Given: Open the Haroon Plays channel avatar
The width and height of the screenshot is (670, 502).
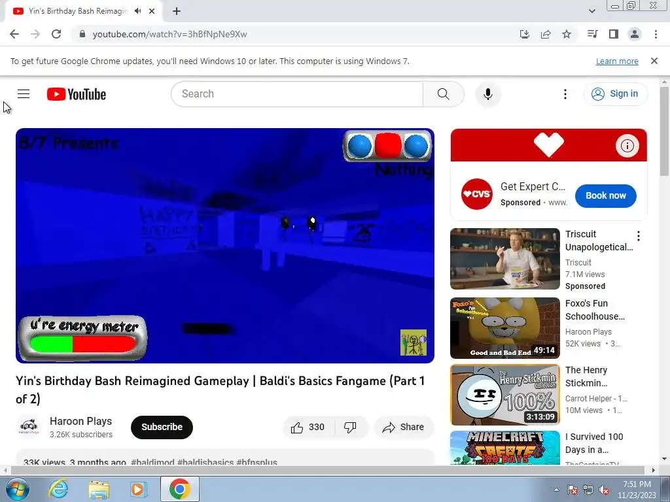Looking at the screenshot, I should [29, 426].
